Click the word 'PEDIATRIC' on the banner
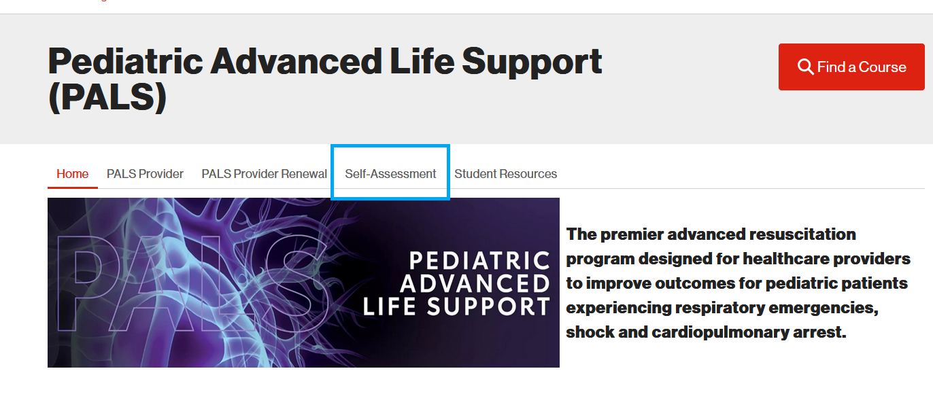The height and width of the screenshot is (407, 933). (479, 261)
